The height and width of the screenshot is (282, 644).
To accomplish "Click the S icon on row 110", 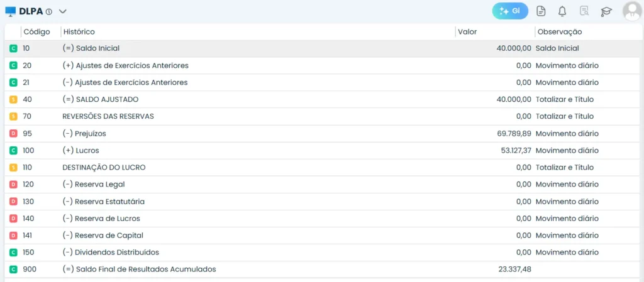I will pyautogui.click(x=14, y=168).
